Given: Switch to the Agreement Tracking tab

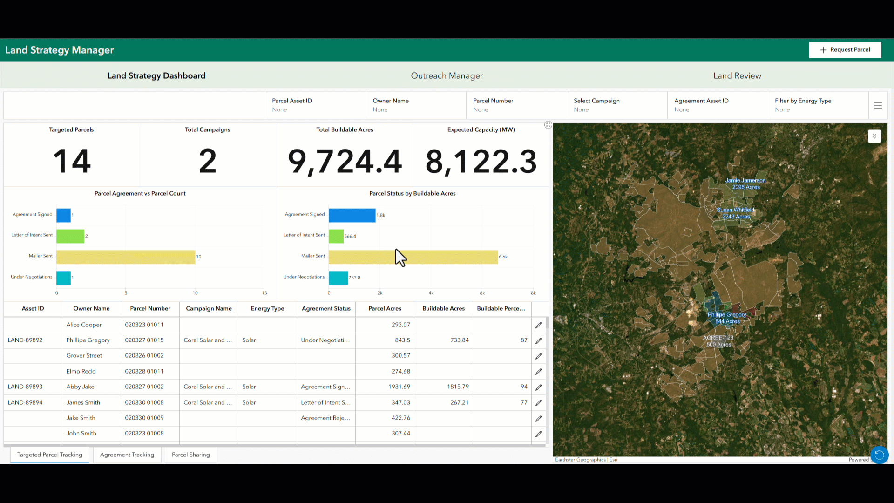Looking at the screenshot, I should (x=127, y=455).
